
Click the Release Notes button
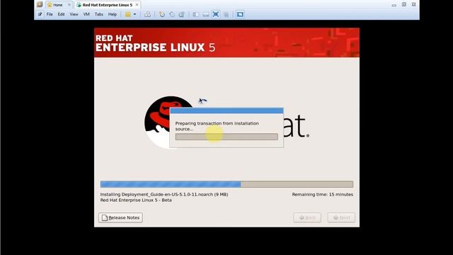coord(120,217)
